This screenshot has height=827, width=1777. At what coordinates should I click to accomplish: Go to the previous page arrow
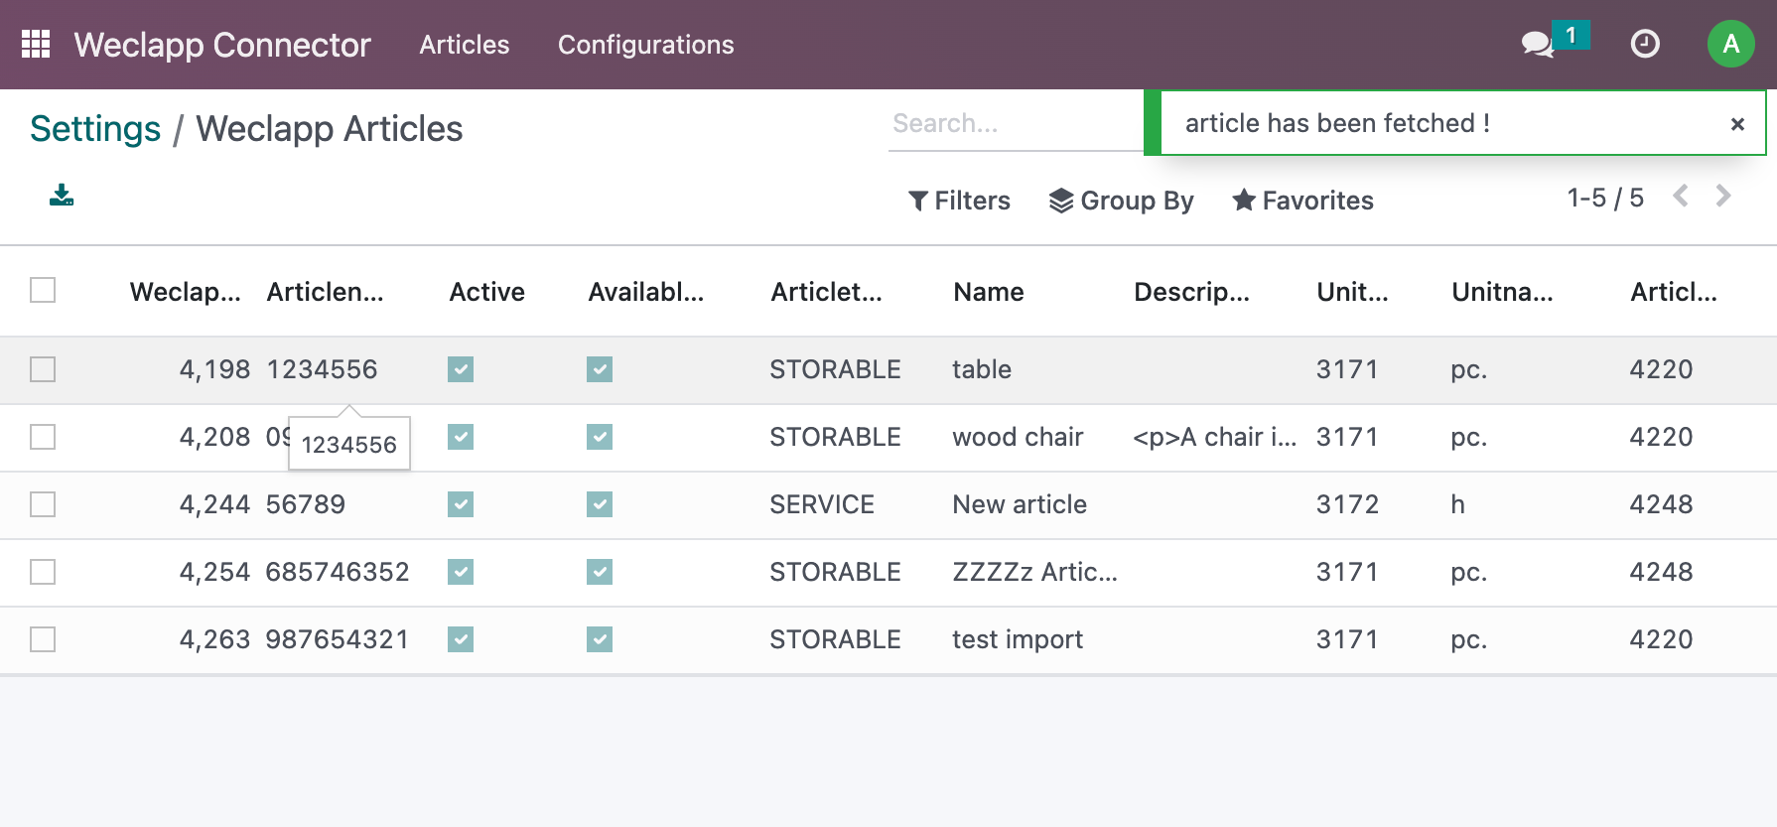coord(1681,196)
